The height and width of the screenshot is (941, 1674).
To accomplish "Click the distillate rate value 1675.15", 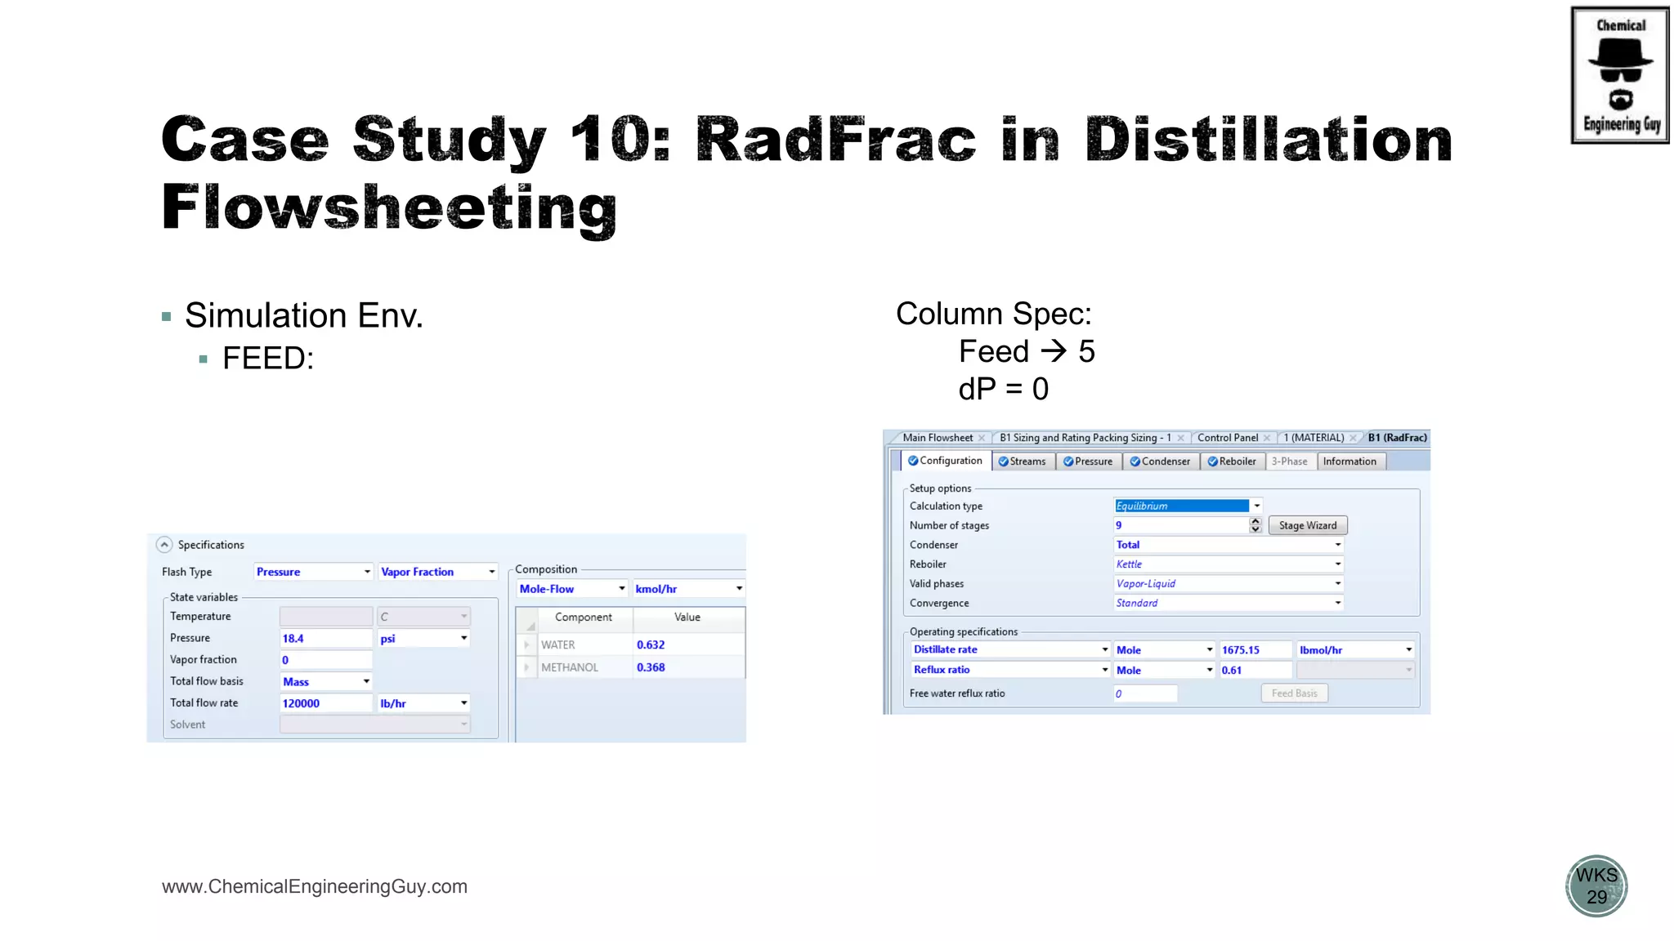I will 1255,650.
